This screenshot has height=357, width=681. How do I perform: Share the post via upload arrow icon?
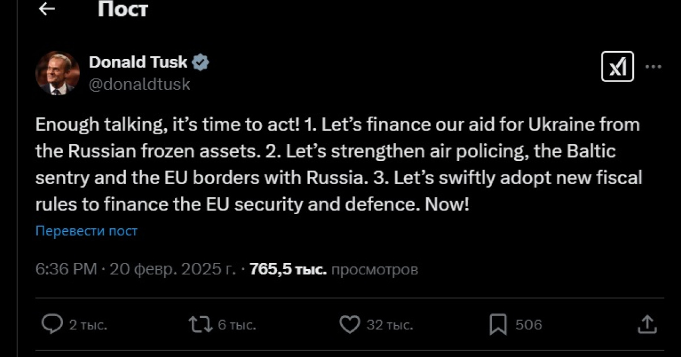tap(647, 324)
